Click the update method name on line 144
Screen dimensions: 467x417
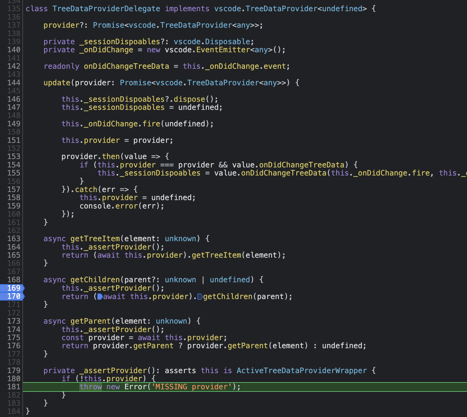(57, 82)
